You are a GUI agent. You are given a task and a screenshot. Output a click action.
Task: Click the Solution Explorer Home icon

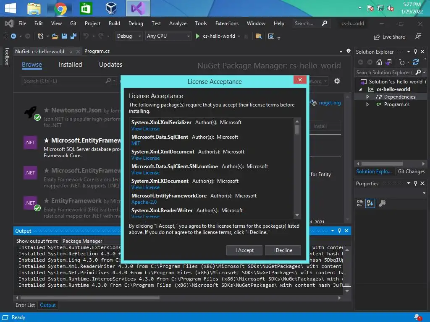(379, 62)
